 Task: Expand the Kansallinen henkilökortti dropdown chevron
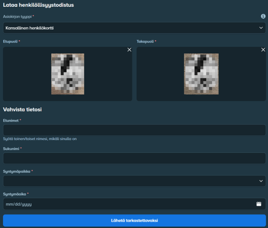click(x=261, y=28)
